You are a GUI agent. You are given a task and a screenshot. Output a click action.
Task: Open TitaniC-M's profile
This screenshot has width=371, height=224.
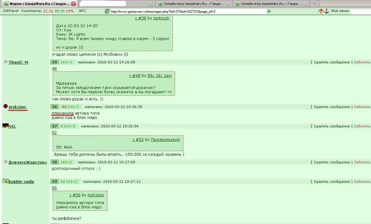coord(18,62)
